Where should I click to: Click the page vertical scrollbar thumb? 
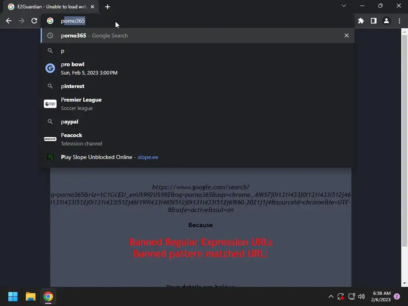404,141
